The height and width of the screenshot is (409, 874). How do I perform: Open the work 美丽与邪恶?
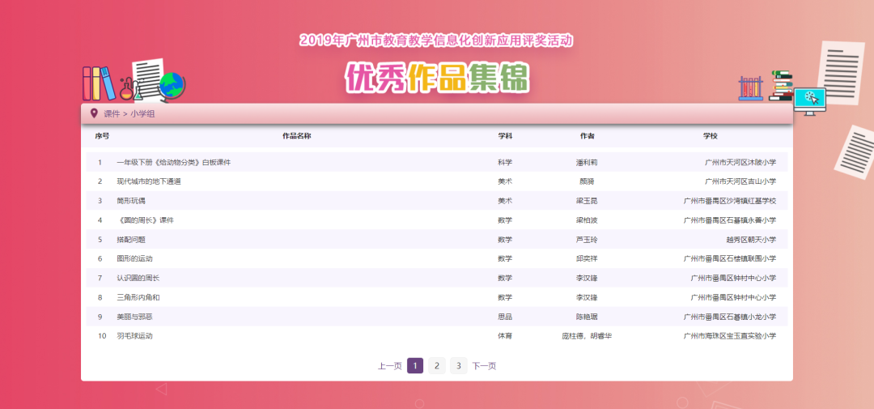134,317
